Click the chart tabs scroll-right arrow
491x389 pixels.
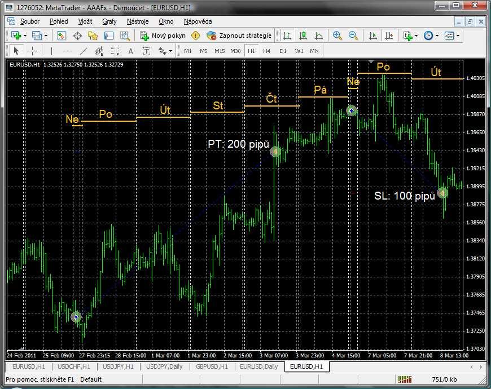[x=481, y=367]
